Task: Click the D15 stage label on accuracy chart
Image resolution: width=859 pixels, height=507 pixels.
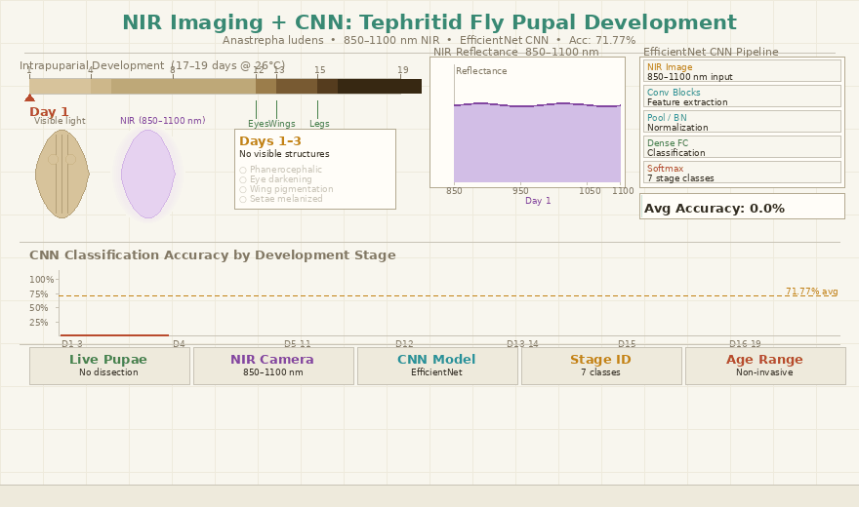Action: pos(627,343)
